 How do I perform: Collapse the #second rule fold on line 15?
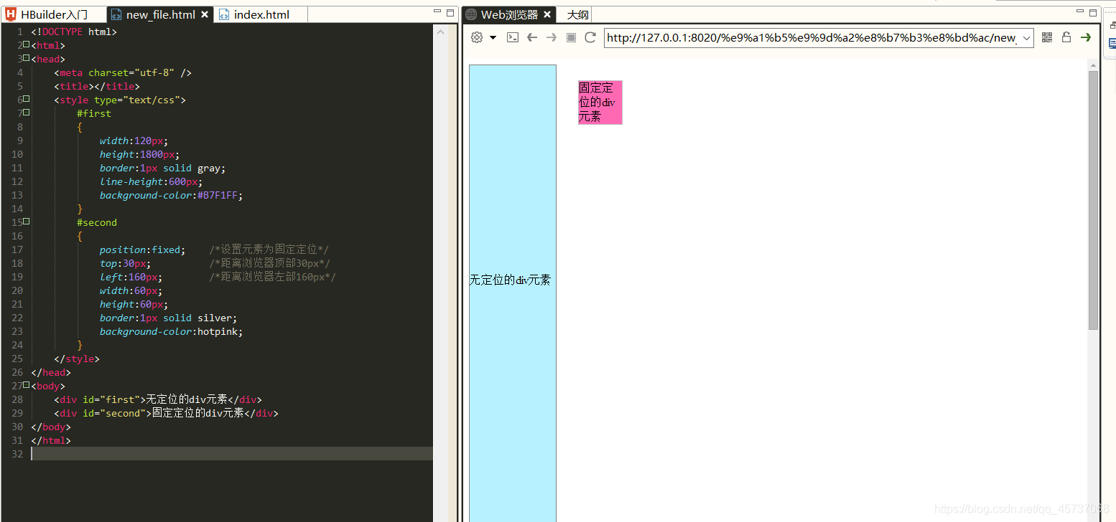pos(26,222)
